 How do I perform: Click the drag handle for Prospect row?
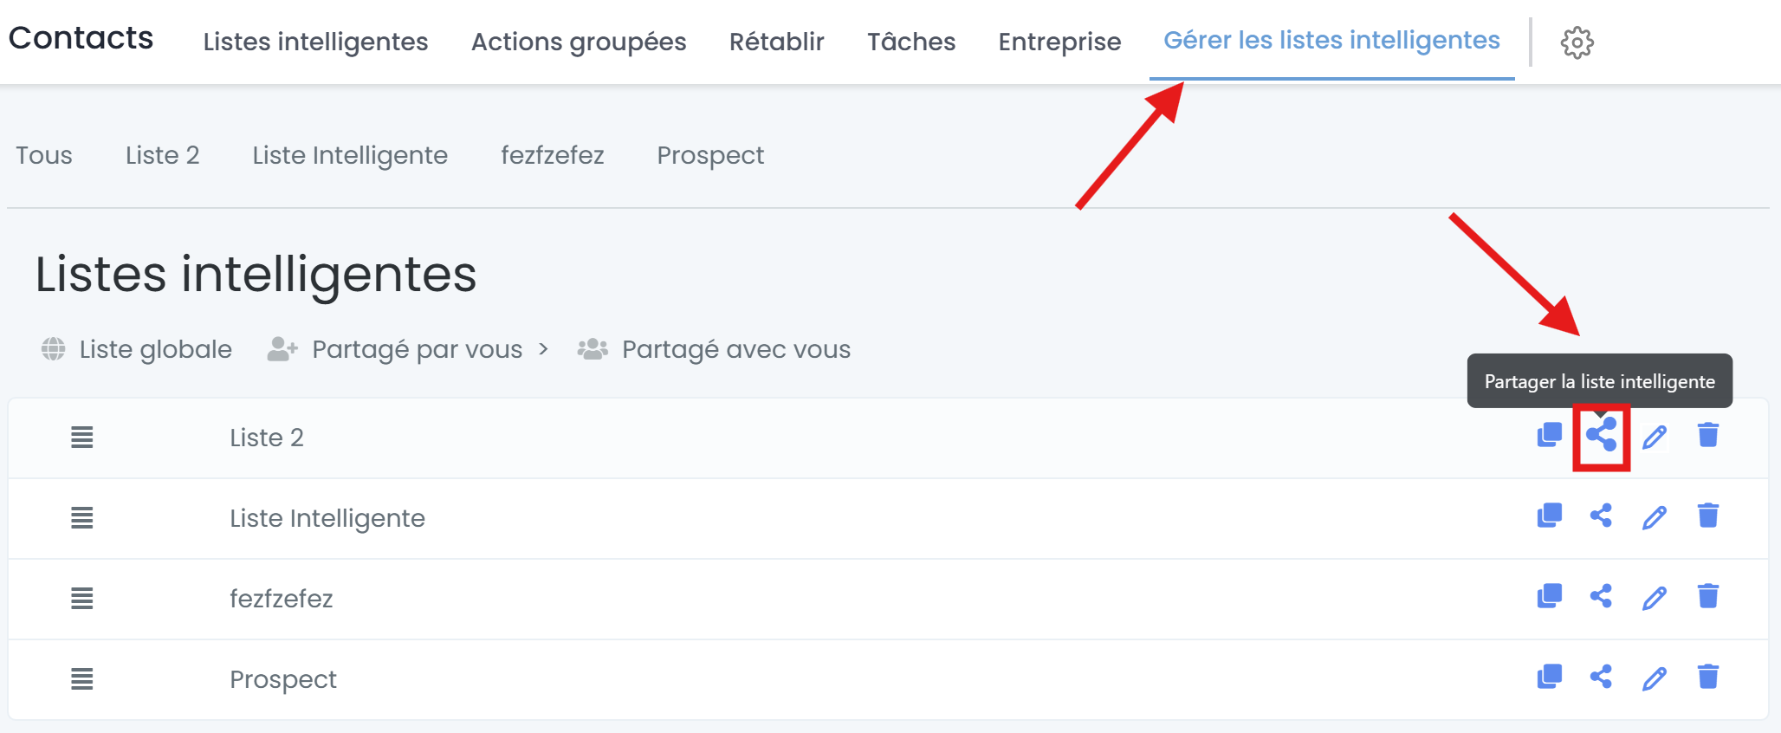(x=82, y=679)
